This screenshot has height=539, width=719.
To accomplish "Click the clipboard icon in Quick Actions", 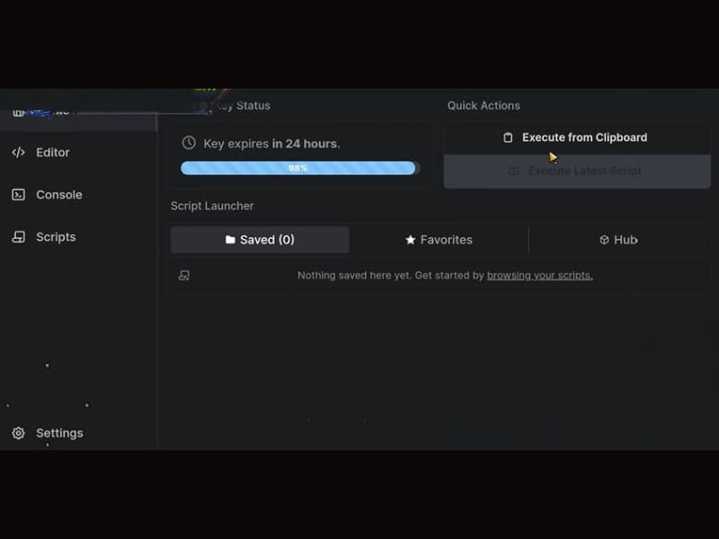I will tap(508, 137).
